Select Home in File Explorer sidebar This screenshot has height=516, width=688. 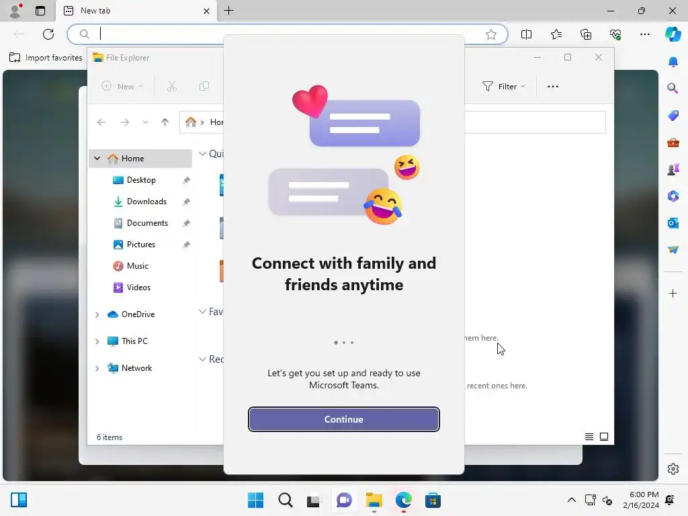point(140,159)
